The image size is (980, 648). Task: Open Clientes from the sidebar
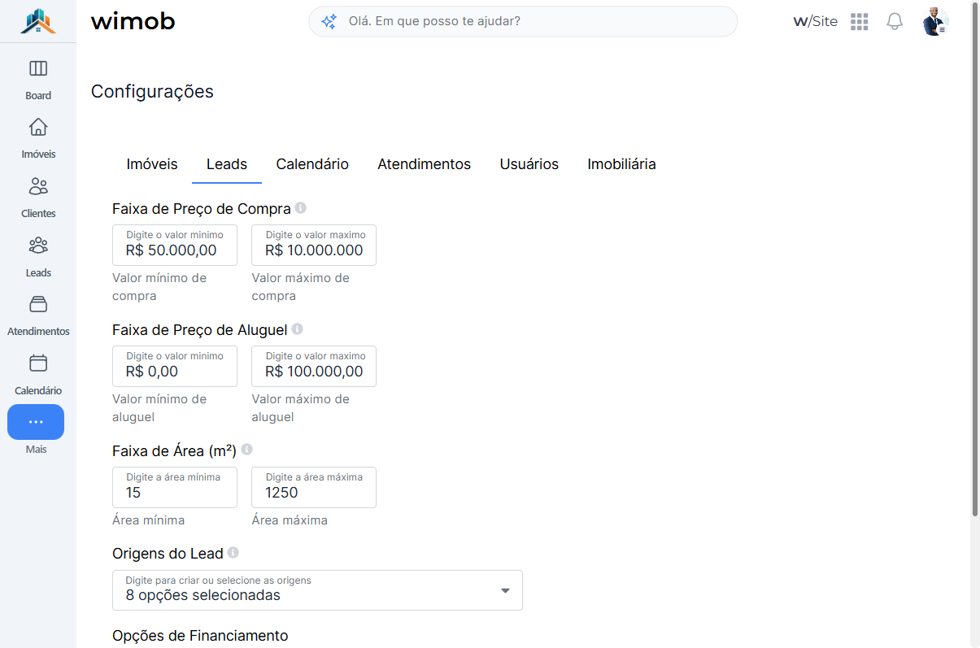(x=38, y=198)
